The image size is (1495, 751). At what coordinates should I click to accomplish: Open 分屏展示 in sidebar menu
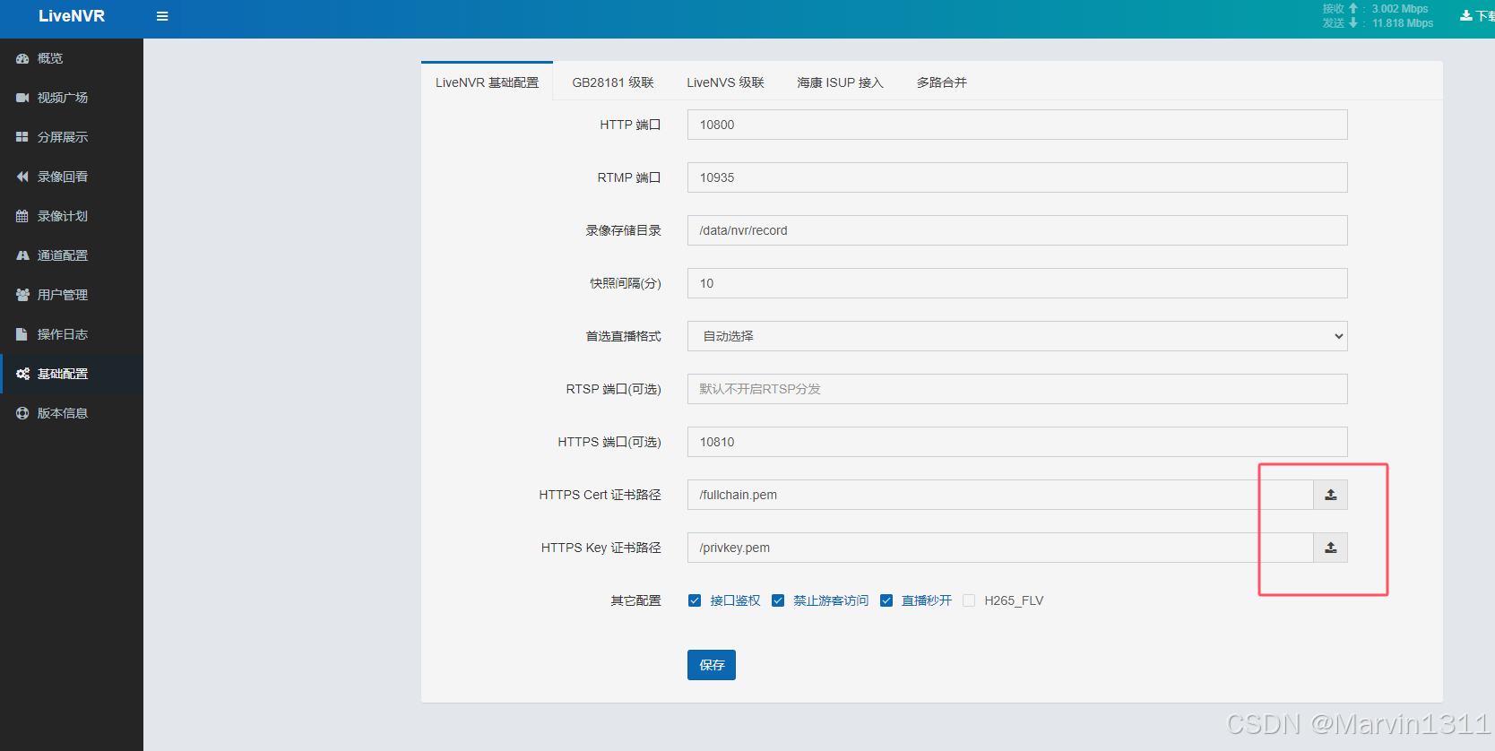[x=72, y=137]
